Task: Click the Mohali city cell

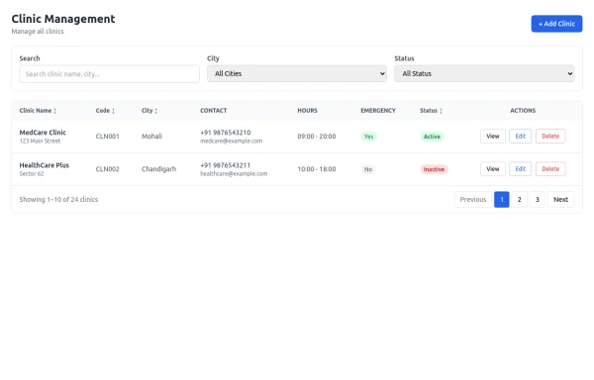Action: [x=151, y=137]
